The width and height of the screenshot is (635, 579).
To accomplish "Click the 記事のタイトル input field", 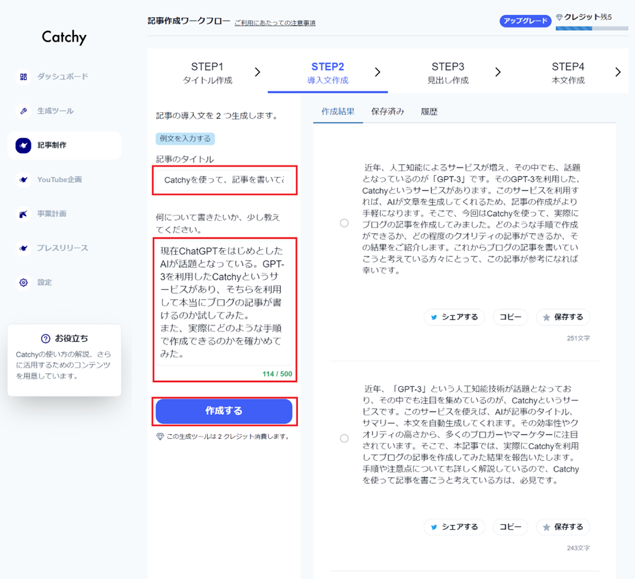I will tap(224, 180).
